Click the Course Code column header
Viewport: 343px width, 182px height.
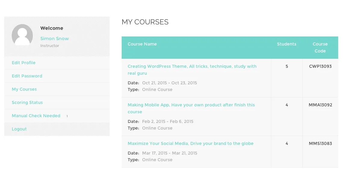320,47
